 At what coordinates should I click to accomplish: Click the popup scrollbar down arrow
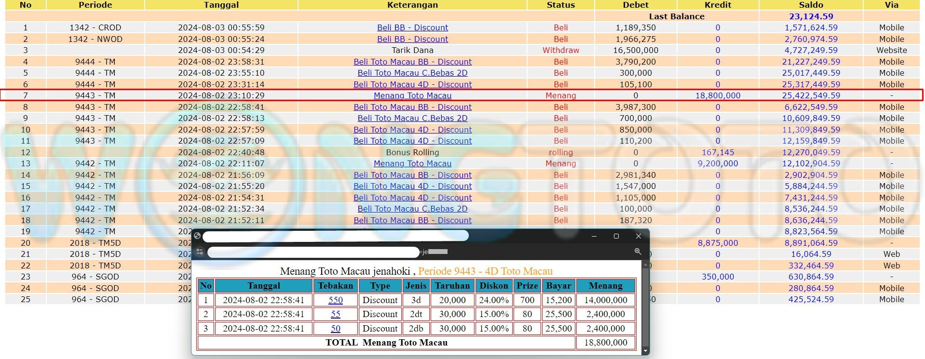646,351
